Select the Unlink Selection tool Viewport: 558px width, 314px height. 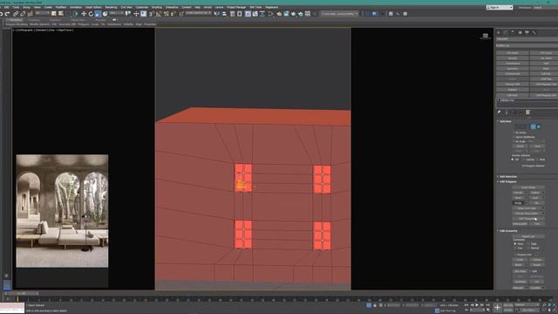(x=23, y=14)
